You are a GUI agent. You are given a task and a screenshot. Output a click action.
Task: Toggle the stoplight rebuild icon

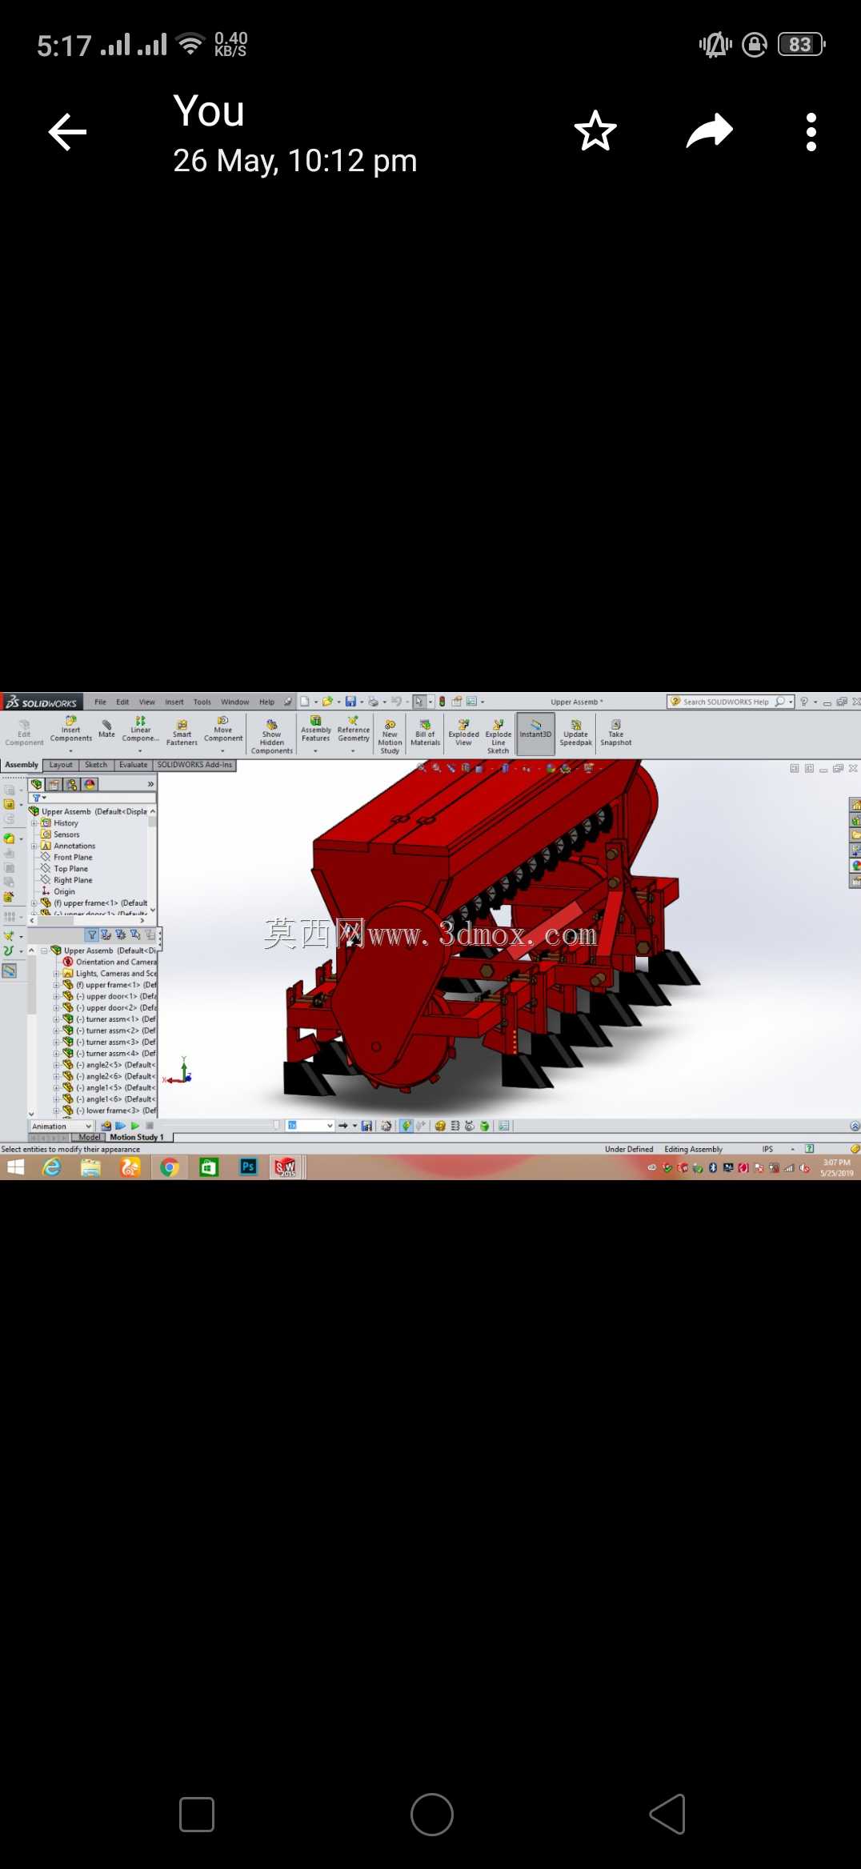tap(442, 702)
